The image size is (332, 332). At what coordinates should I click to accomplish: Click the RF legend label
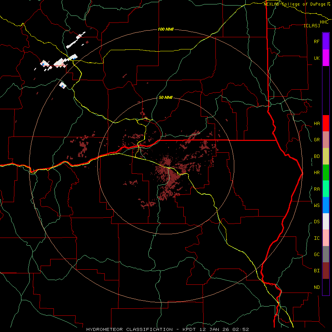tap(317, 41)
